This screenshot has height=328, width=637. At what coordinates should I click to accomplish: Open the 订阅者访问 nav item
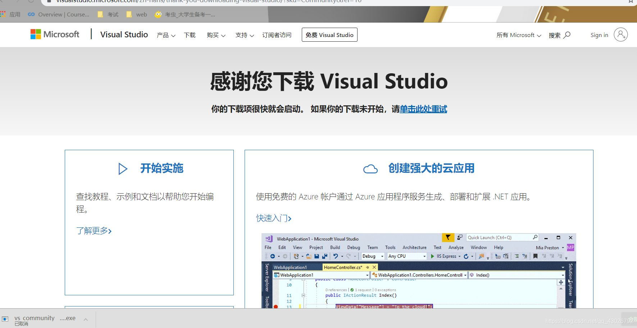[x=277, y=35]
